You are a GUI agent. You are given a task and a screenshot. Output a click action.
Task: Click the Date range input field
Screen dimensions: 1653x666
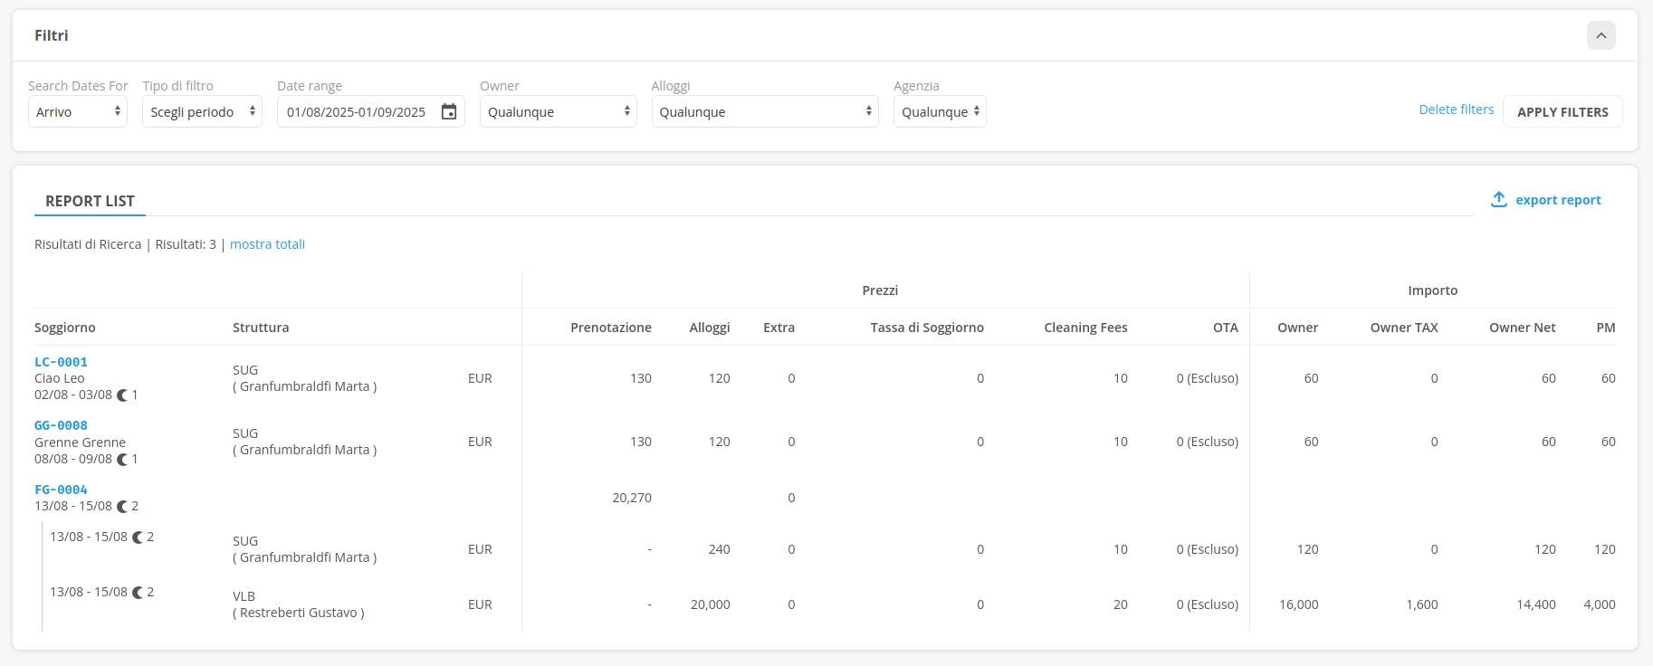click(x=357, y=112)
